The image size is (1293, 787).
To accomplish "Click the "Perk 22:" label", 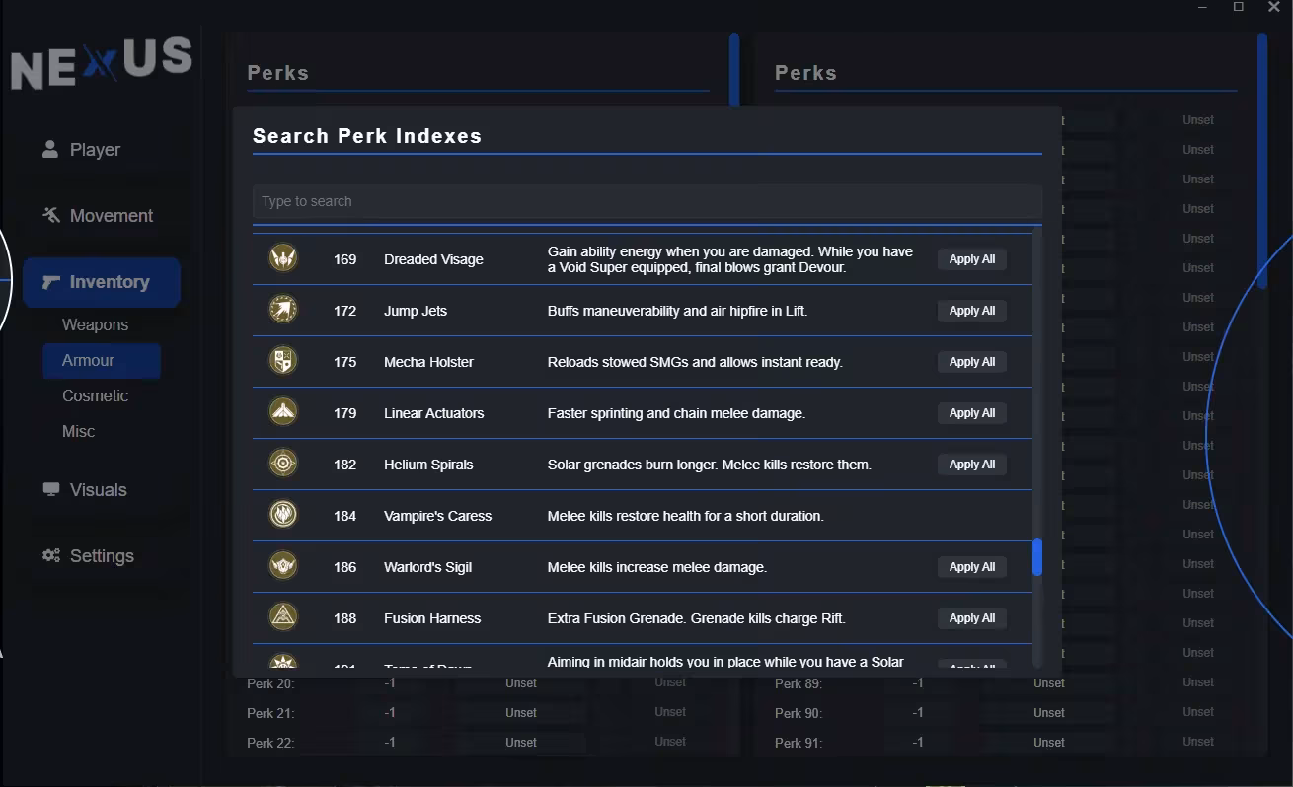I will (270, 743).
